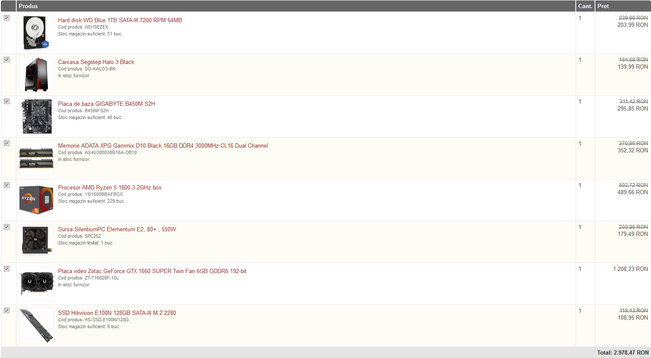Select product code AX4U300038G16A-DB10
Viewport: 651px width, 358px height.
pyautogui.click(x=111, y=152)
